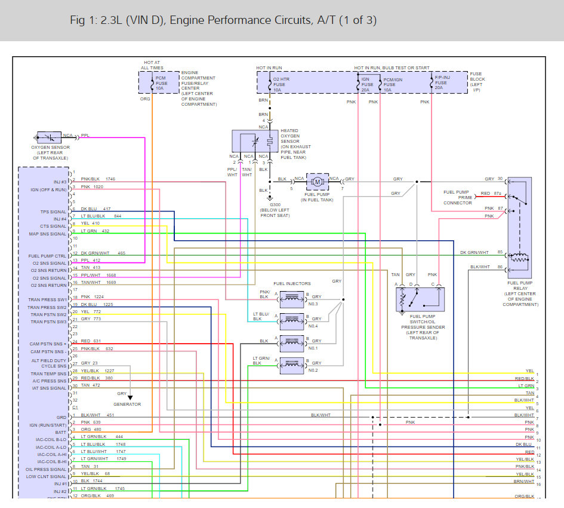Click the 'ENGINE COMPARTMENT FUSE/RELAY CENTER' label

click(199, 88)
